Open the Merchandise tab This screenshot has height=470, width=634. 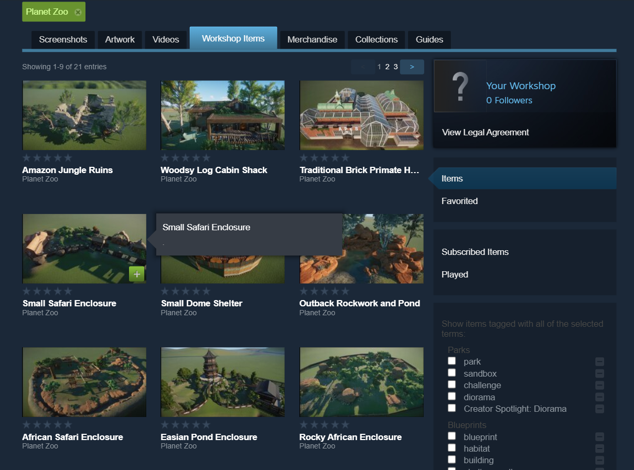coord(313,40)
